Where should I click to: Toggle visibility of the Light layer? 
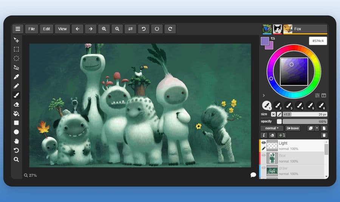[263, 143]
